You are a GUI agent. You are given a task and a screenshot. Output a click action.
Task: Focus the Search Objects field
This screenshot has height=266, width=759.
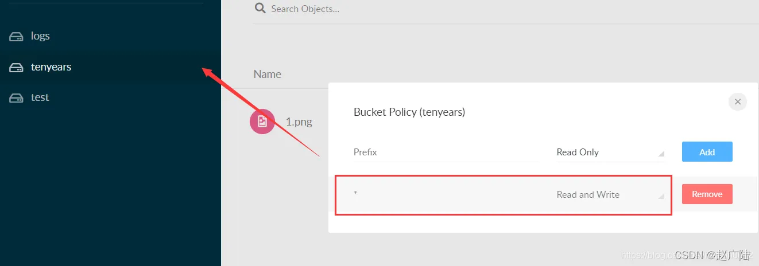click(x=344, y=9)
